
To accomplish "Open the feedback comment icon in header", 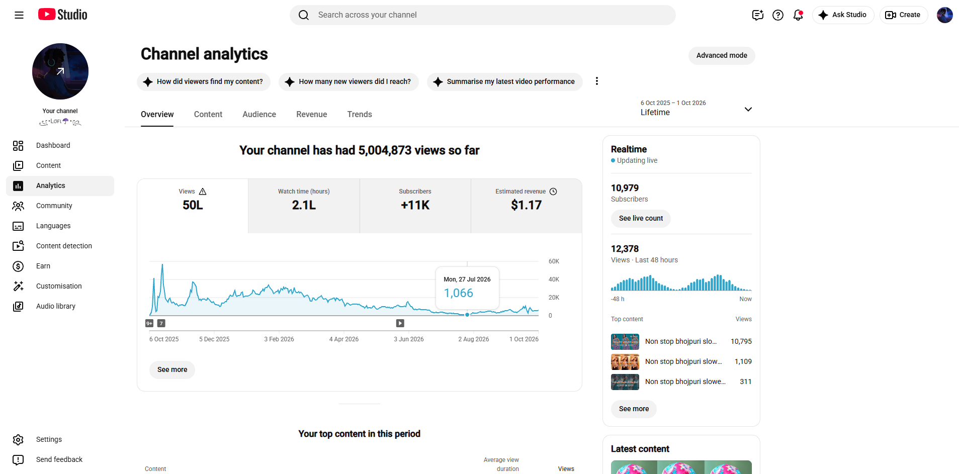I will point(758,15).
